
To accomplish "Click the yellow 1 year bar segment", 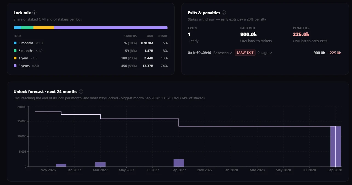I will pyautogui.click(x=44, y=28).
